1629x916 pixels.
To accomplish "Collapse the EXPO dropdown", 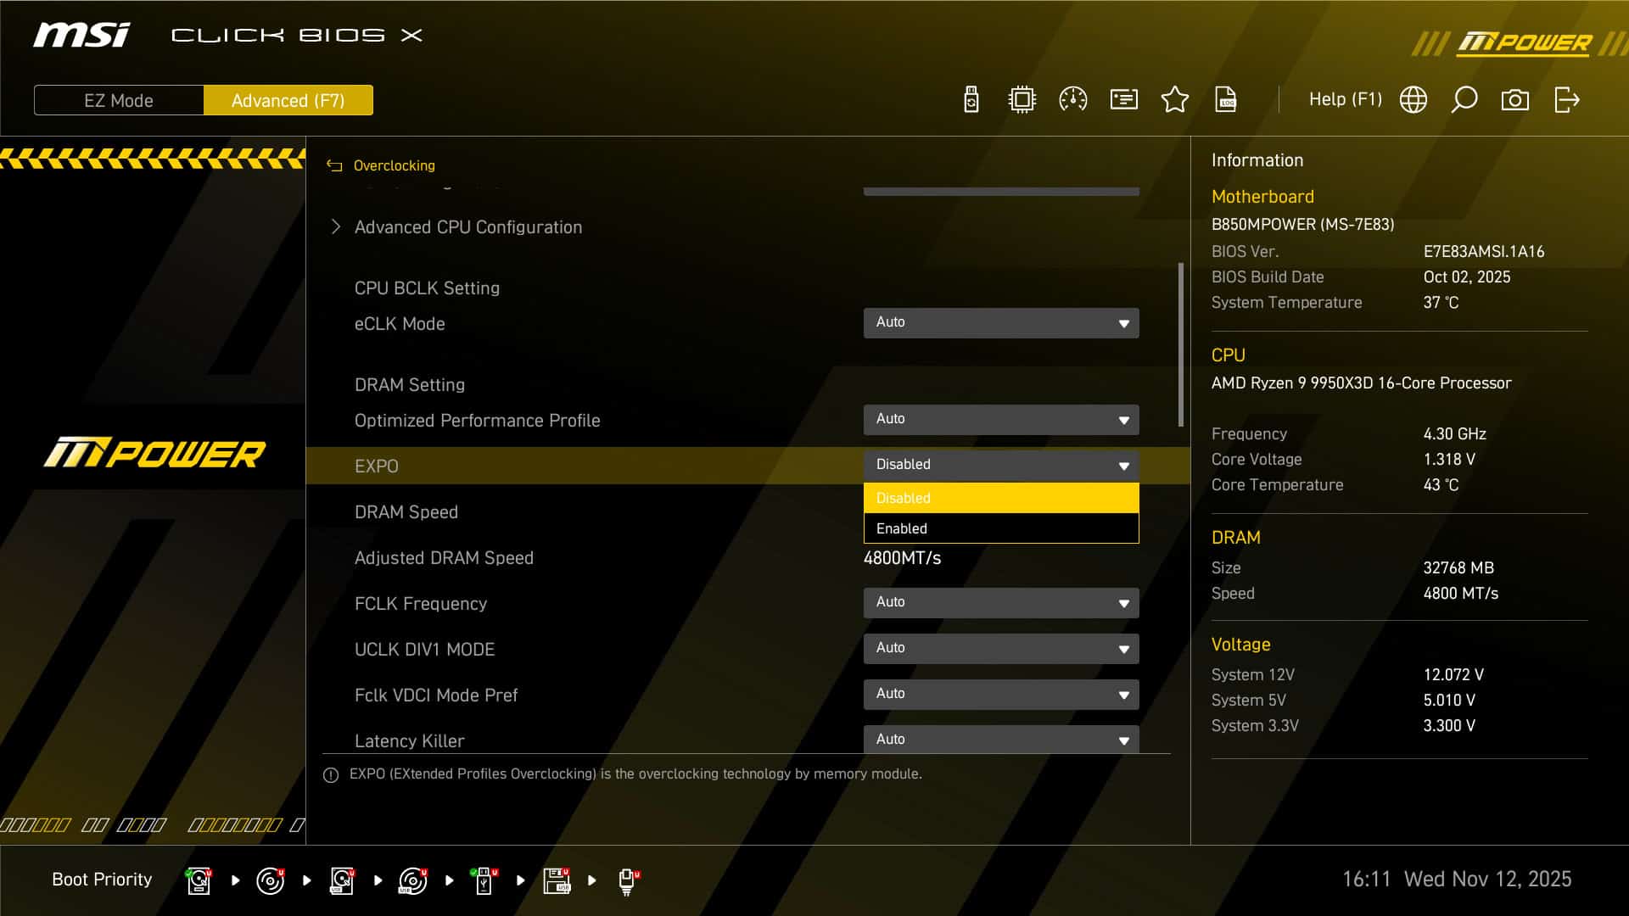I will pos(1001,465).
